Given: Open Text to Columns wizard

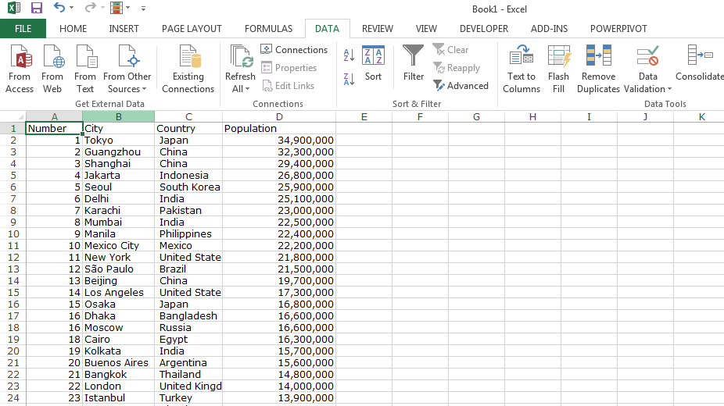Looking at the screenshot, I should tap(521, 69).
